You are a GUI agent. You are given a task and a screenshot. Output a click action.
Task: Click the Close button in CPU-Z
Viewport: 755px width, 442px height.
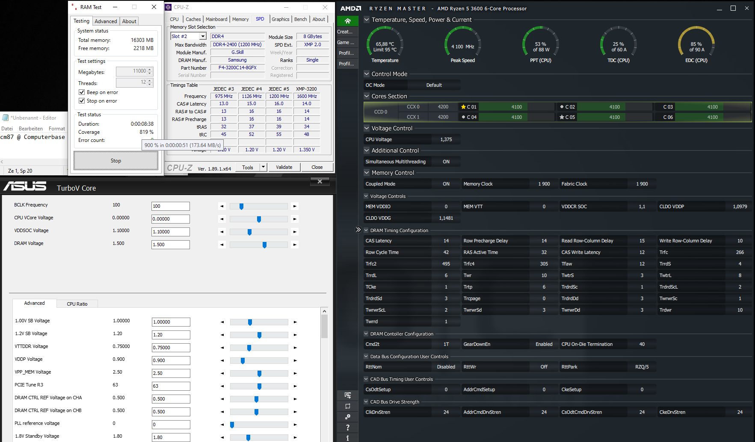point(317,167)
